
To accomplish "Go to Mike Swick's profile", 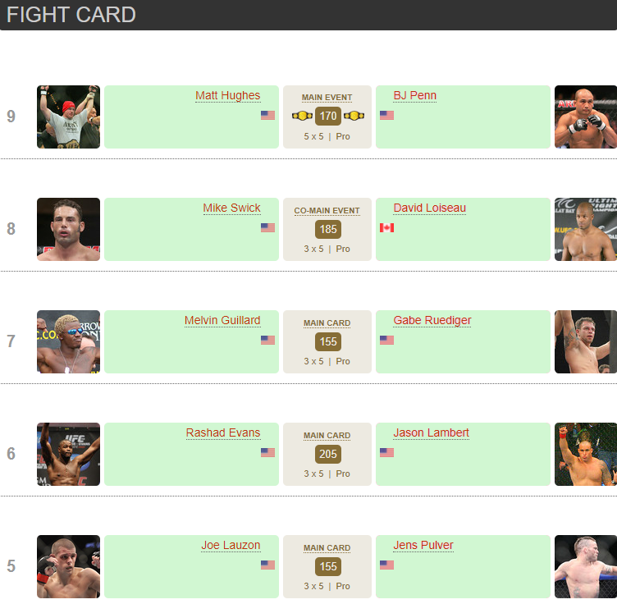I will [231, 208].
